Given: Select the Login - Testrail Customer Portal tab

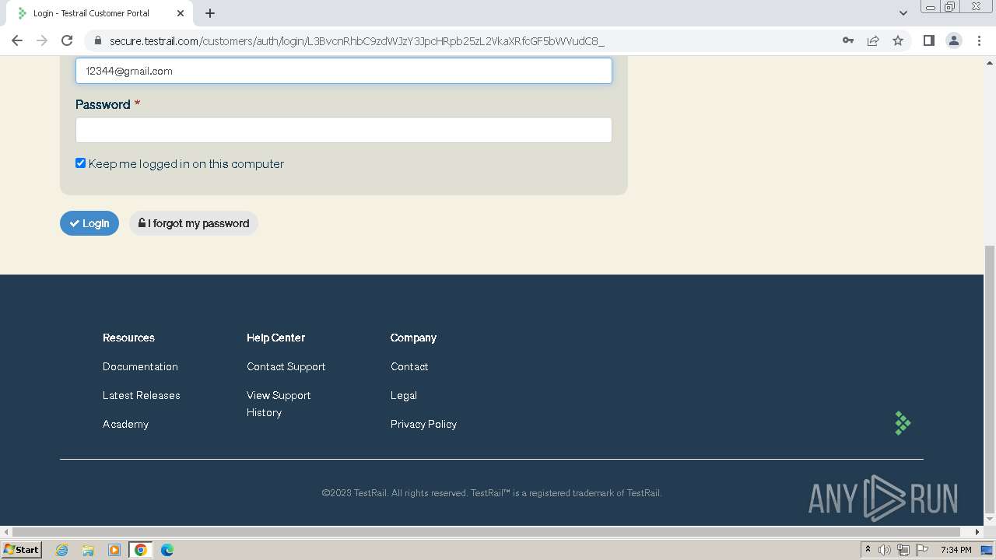Looking at the screenshot, I should click(x=98, y=13).
